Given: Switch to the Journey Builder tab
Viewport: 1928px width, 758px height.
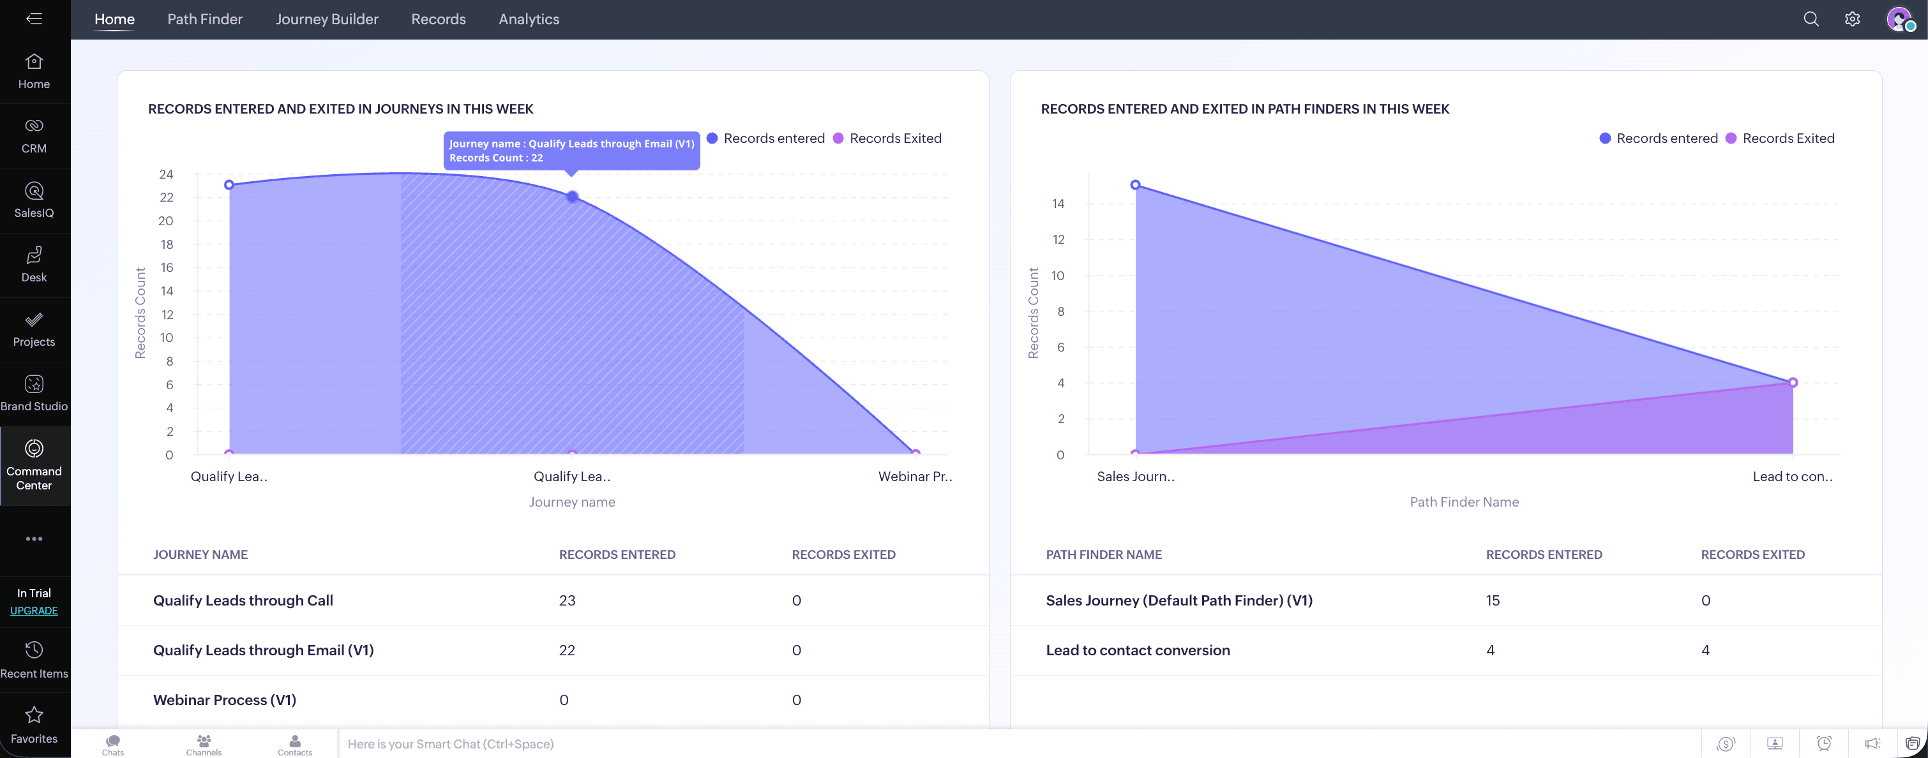Looking at the screenshot, I should [x=326, y=19].
